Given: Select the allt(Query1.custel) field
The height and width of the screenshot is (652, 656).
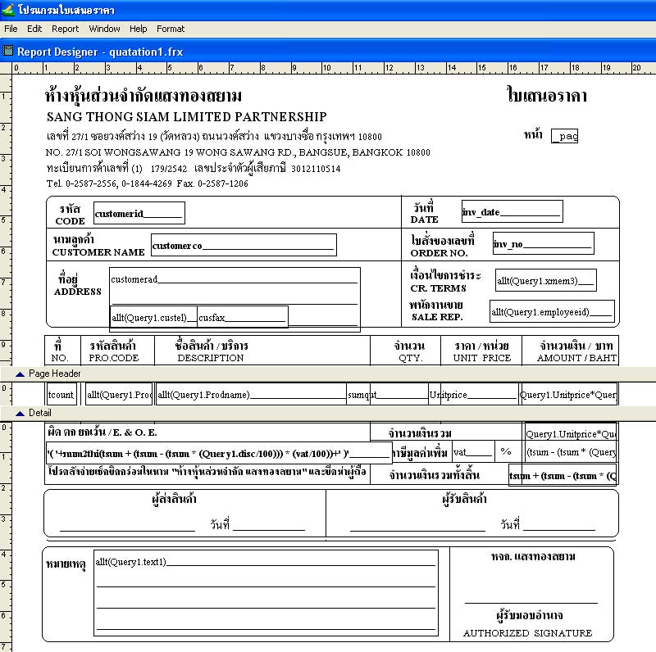Looking at the screenshot, I should click(x=154, y=317).
